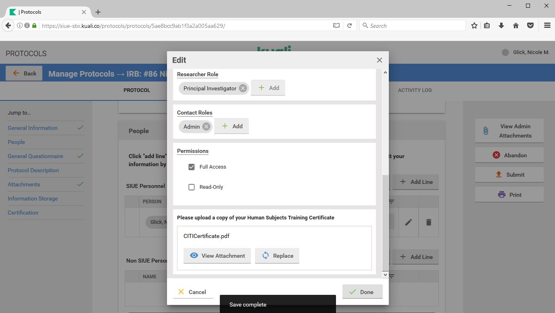
Task: Open the Firefox hamburger menu
Action: [x=547, y=25]
